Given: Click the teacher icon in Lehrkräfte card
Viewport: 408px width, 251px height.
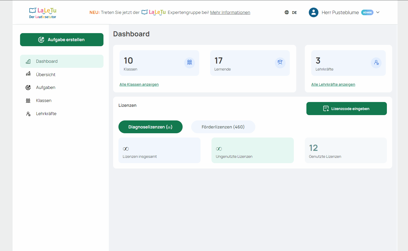Looking at the screenshot, I should click(x=376, y=62).
